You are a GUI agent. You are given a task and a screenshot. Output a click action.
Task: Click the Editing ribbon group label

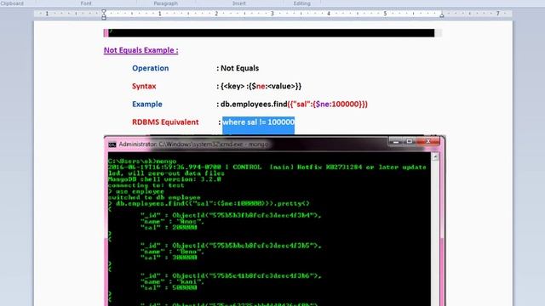301,3
